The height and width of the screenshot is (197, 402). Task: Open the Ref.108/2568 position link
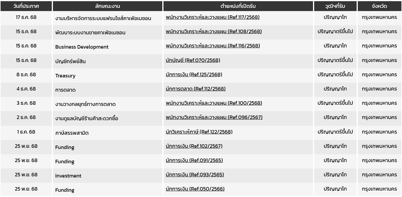[x=214, y=32]
